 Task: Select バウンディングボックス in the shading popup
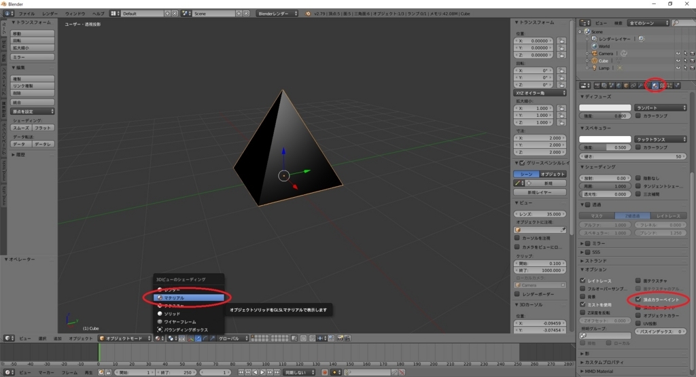189,329
